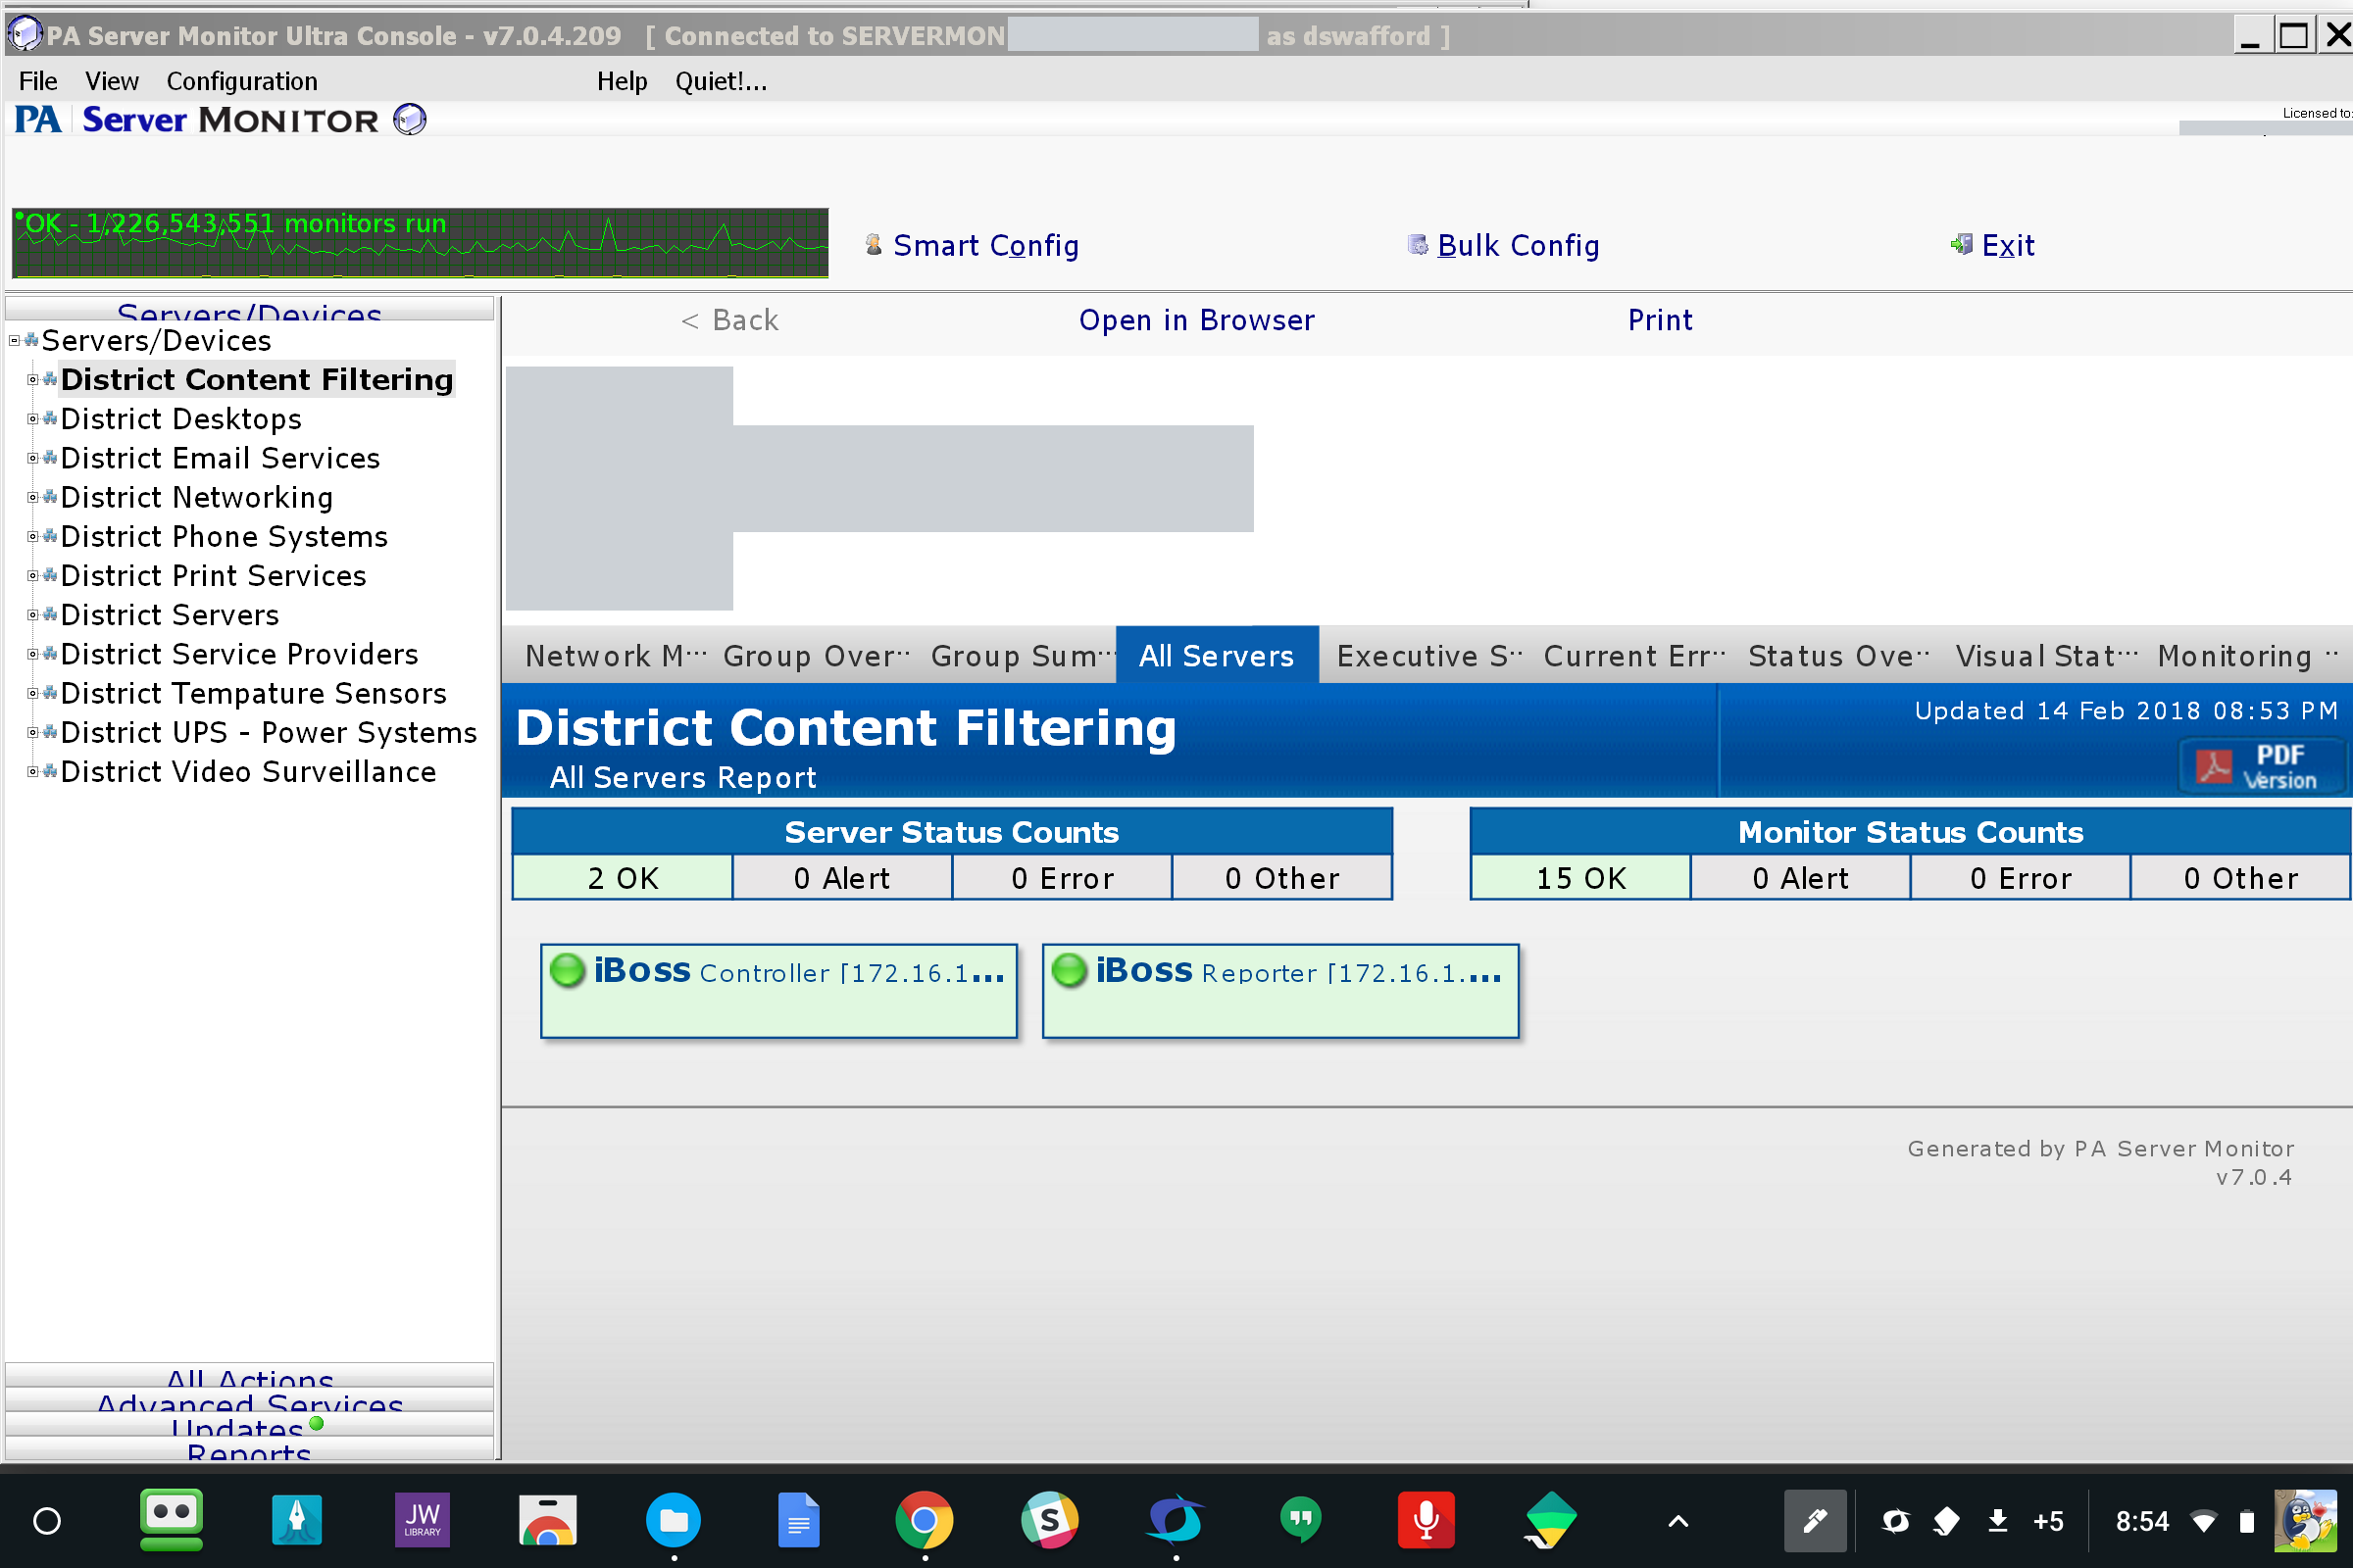Click the 2 OK server status cell
Image resolution: width=2353 pixels, height=1568 pixels.
[x=623, y=878]
